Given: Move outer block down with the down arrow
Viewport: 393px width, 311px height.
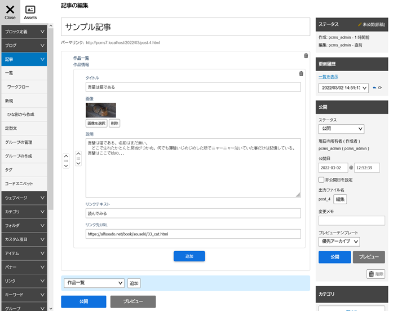Looking at the screenshot, I should (x=66, y=166).
